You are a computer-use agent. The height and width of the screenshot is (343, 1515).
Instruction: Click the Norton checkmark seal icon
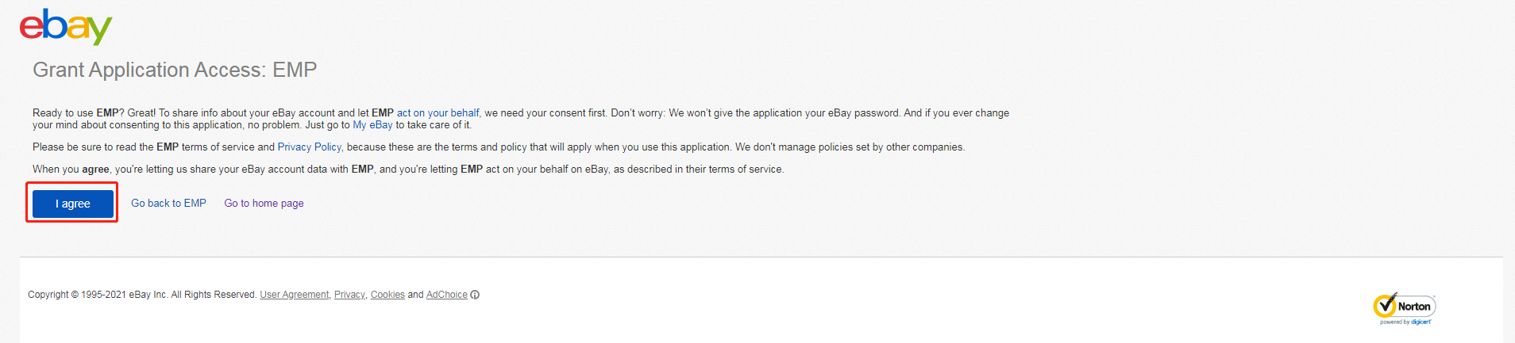coord(1385,305)
